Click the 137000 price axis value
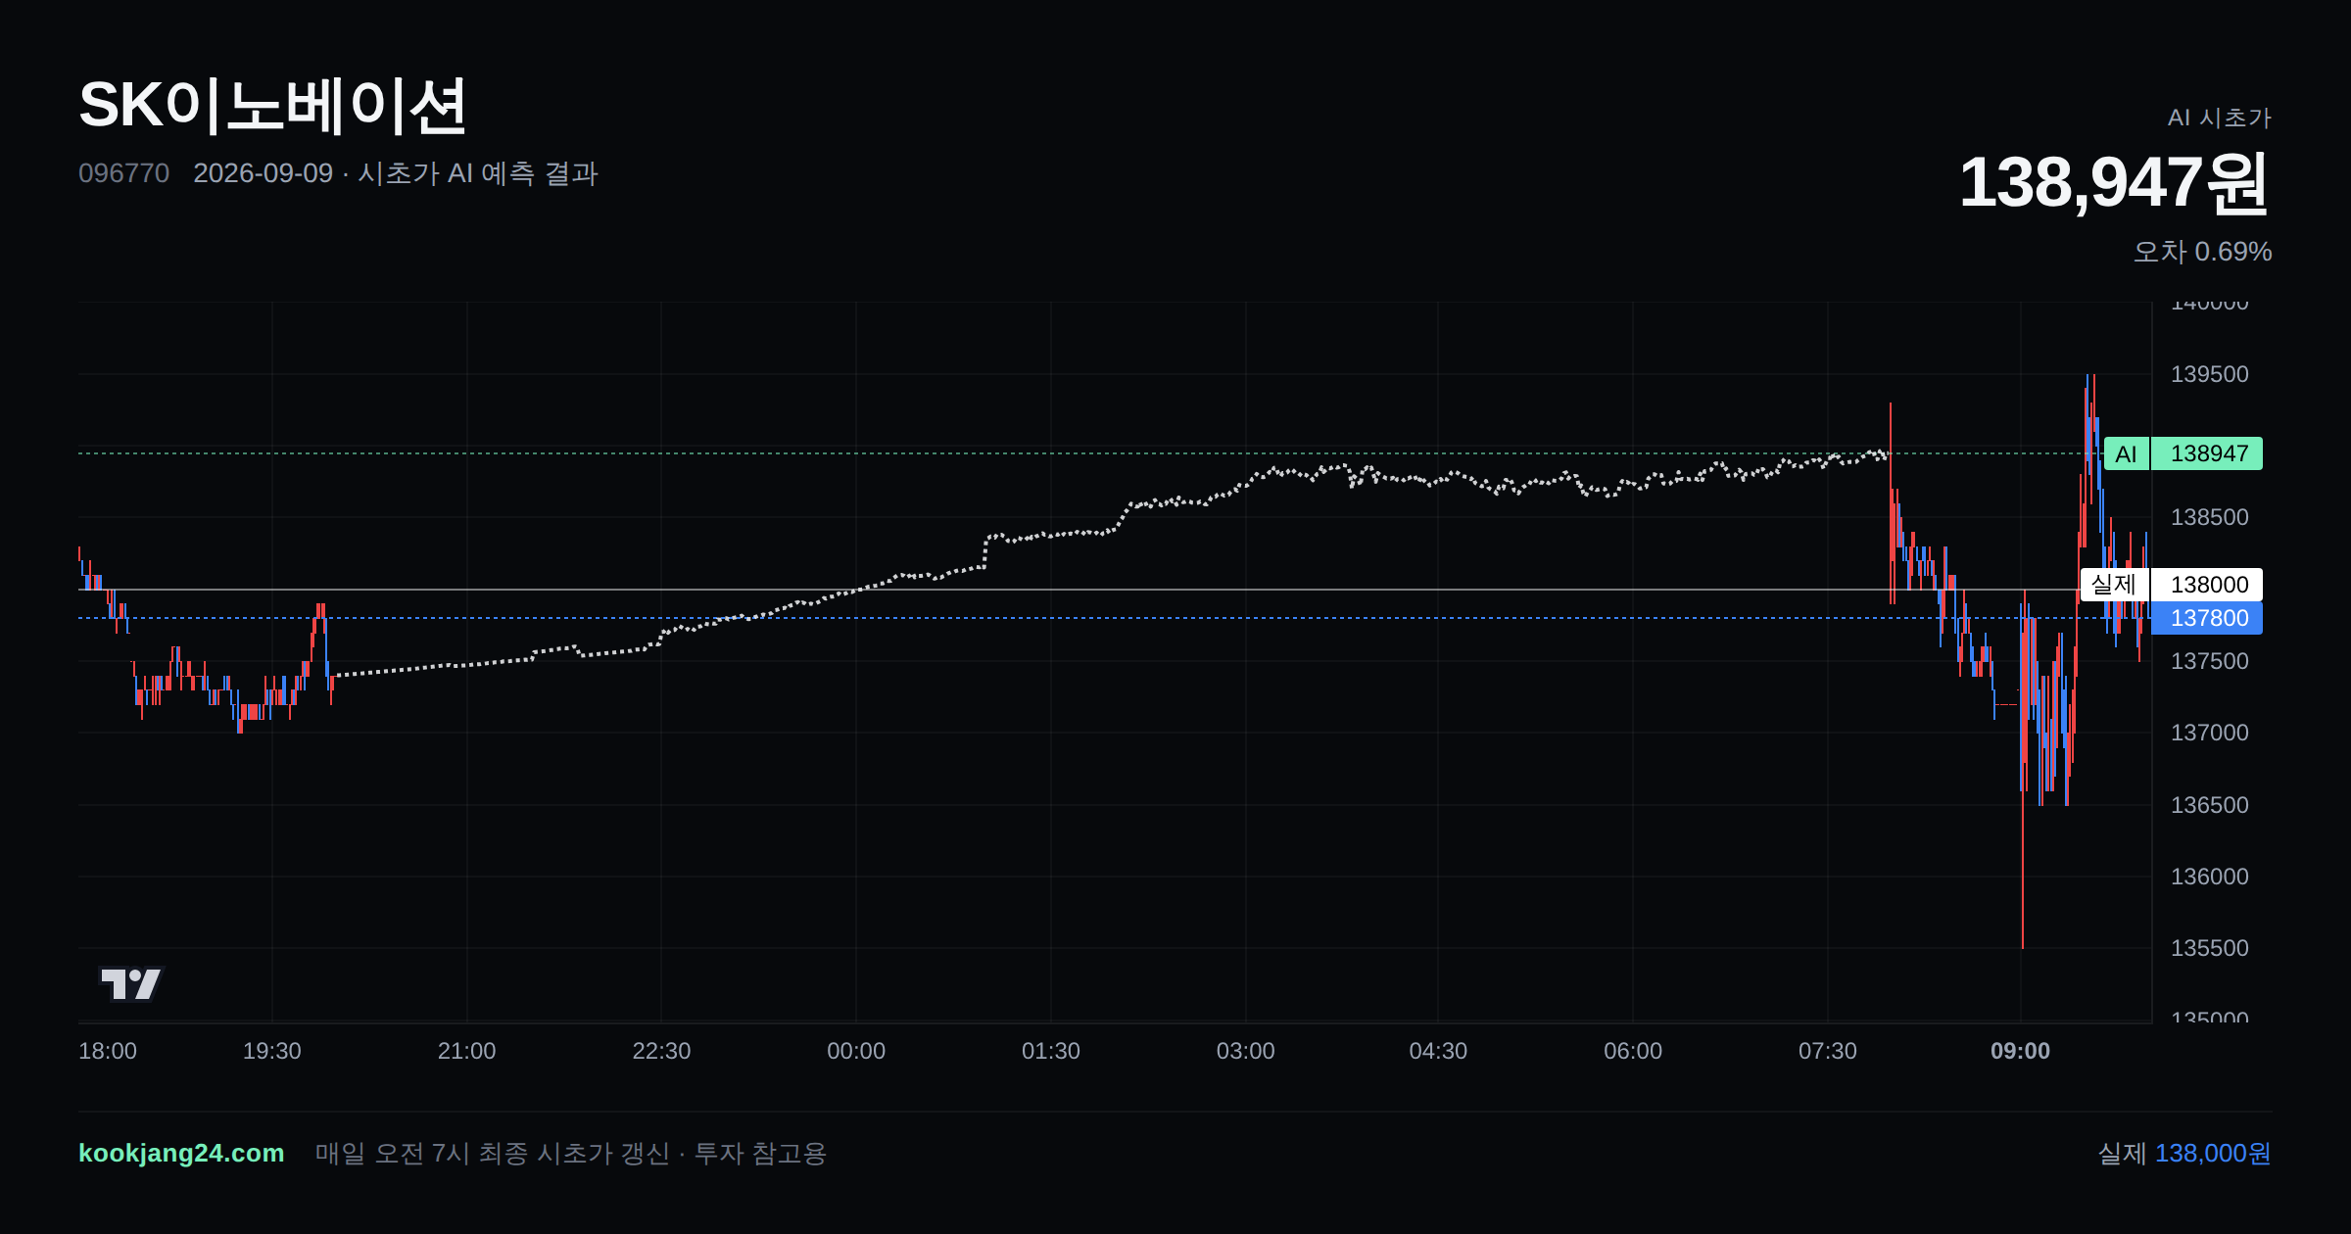Viewport: 2351px width, 1234px height. (x=2209, y=733)
